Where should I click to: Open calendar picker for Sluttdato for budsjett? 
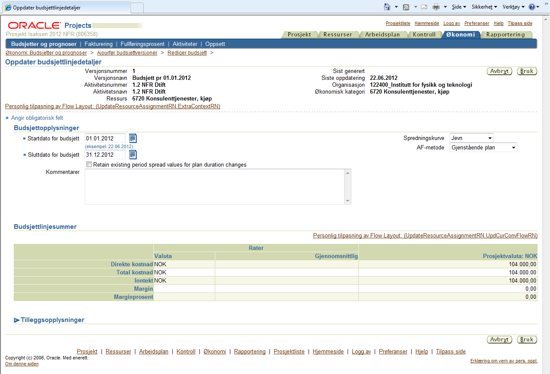(133, 155)
